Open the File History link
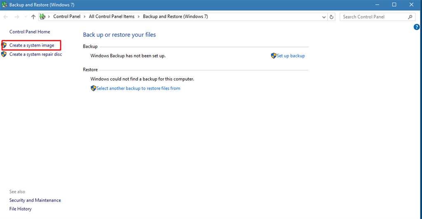The height and width of the screenshot is (219, 422). [21, 209]
